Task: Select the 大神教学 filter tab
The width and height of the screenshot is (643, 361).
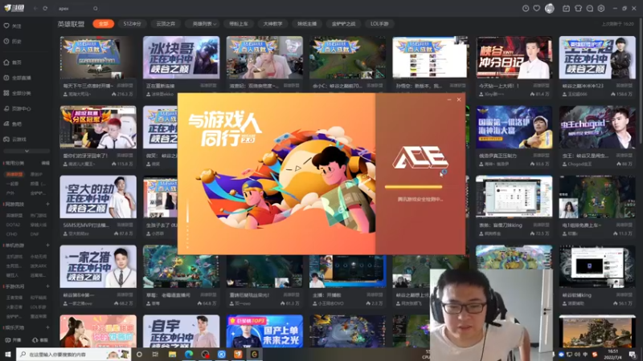Action: coord(272,24)
